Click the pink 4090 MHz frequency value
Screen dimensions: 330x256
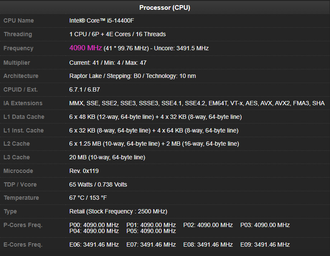point(86,48)
